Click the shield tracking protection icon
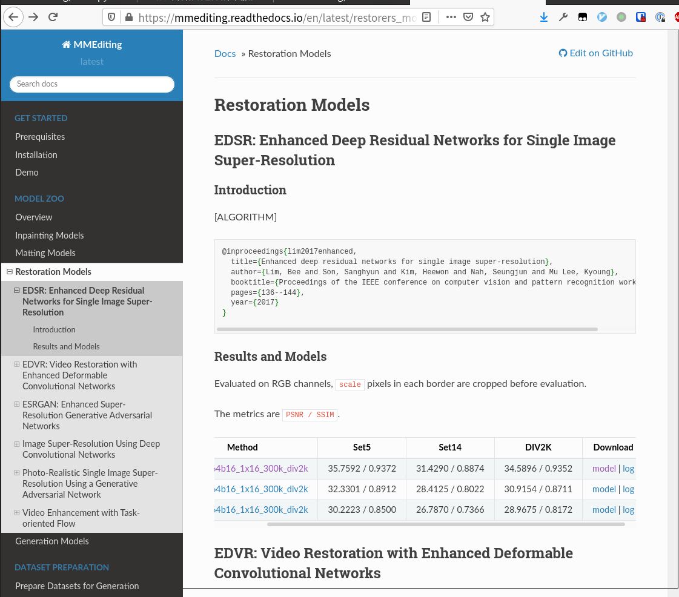This screenshot has height=597, width=679. tap(111, 18)
